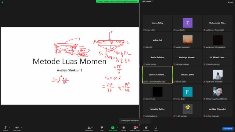Expand the View Options dropdown
This screenshot has height=132, width=235.
147,1
